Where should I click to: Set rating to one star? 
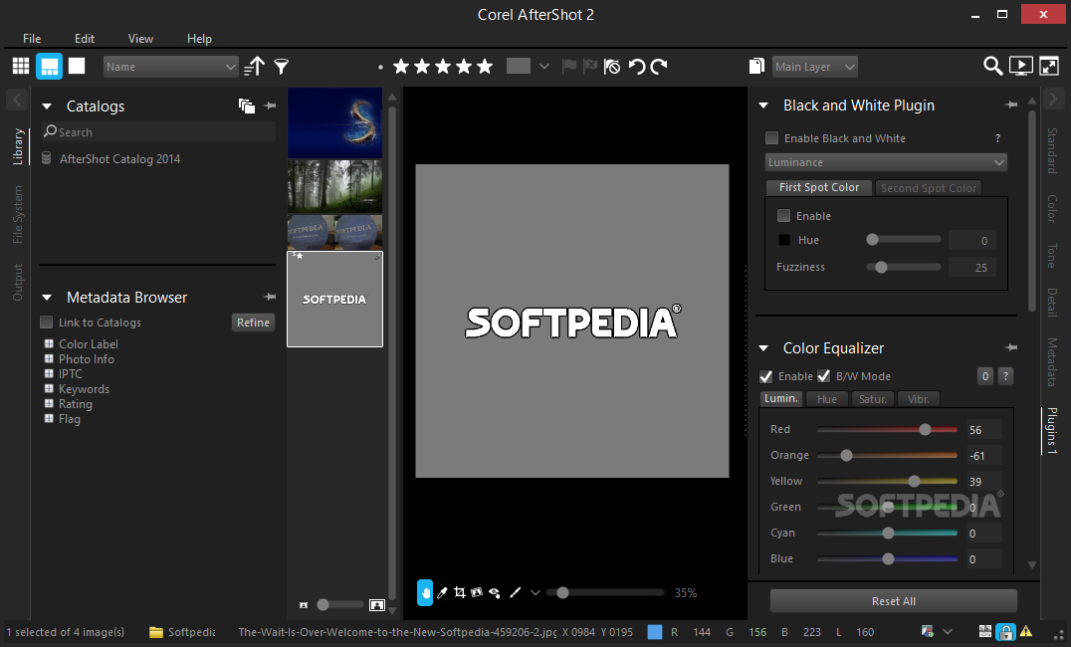pos(401,67)
